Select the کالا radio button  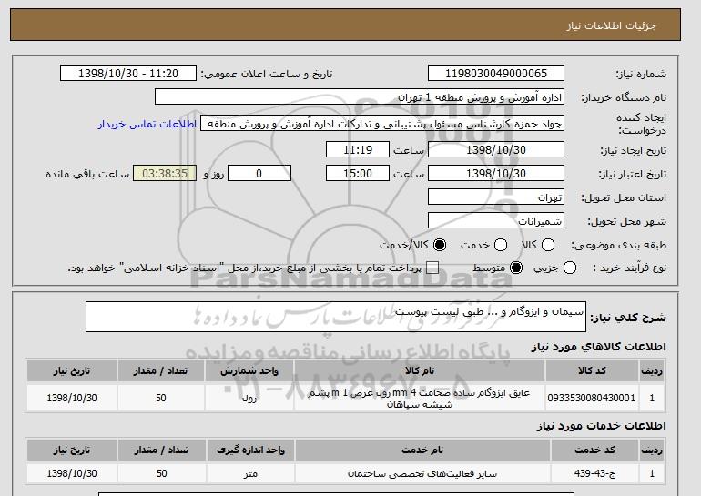548,245
